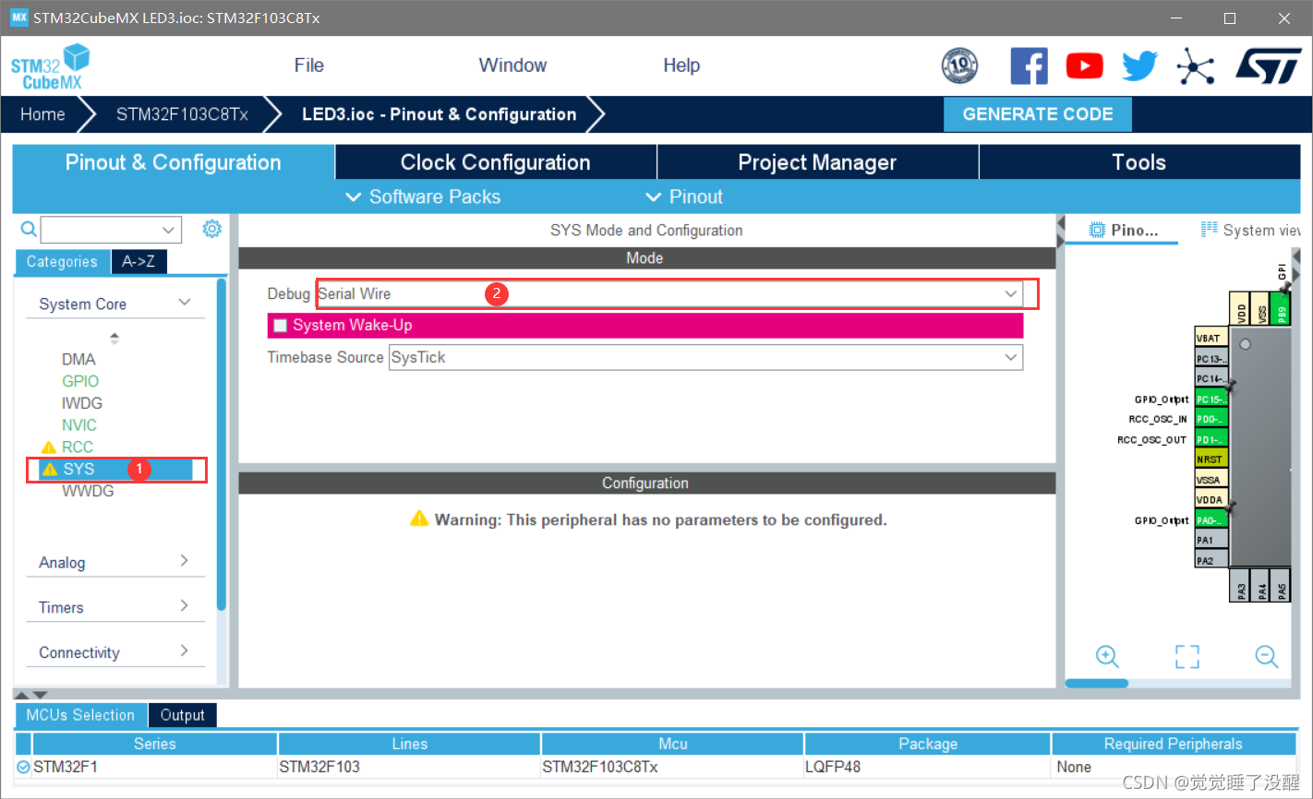
Task: Select the VBAT pin on the chip
Action: [1211, 339]
